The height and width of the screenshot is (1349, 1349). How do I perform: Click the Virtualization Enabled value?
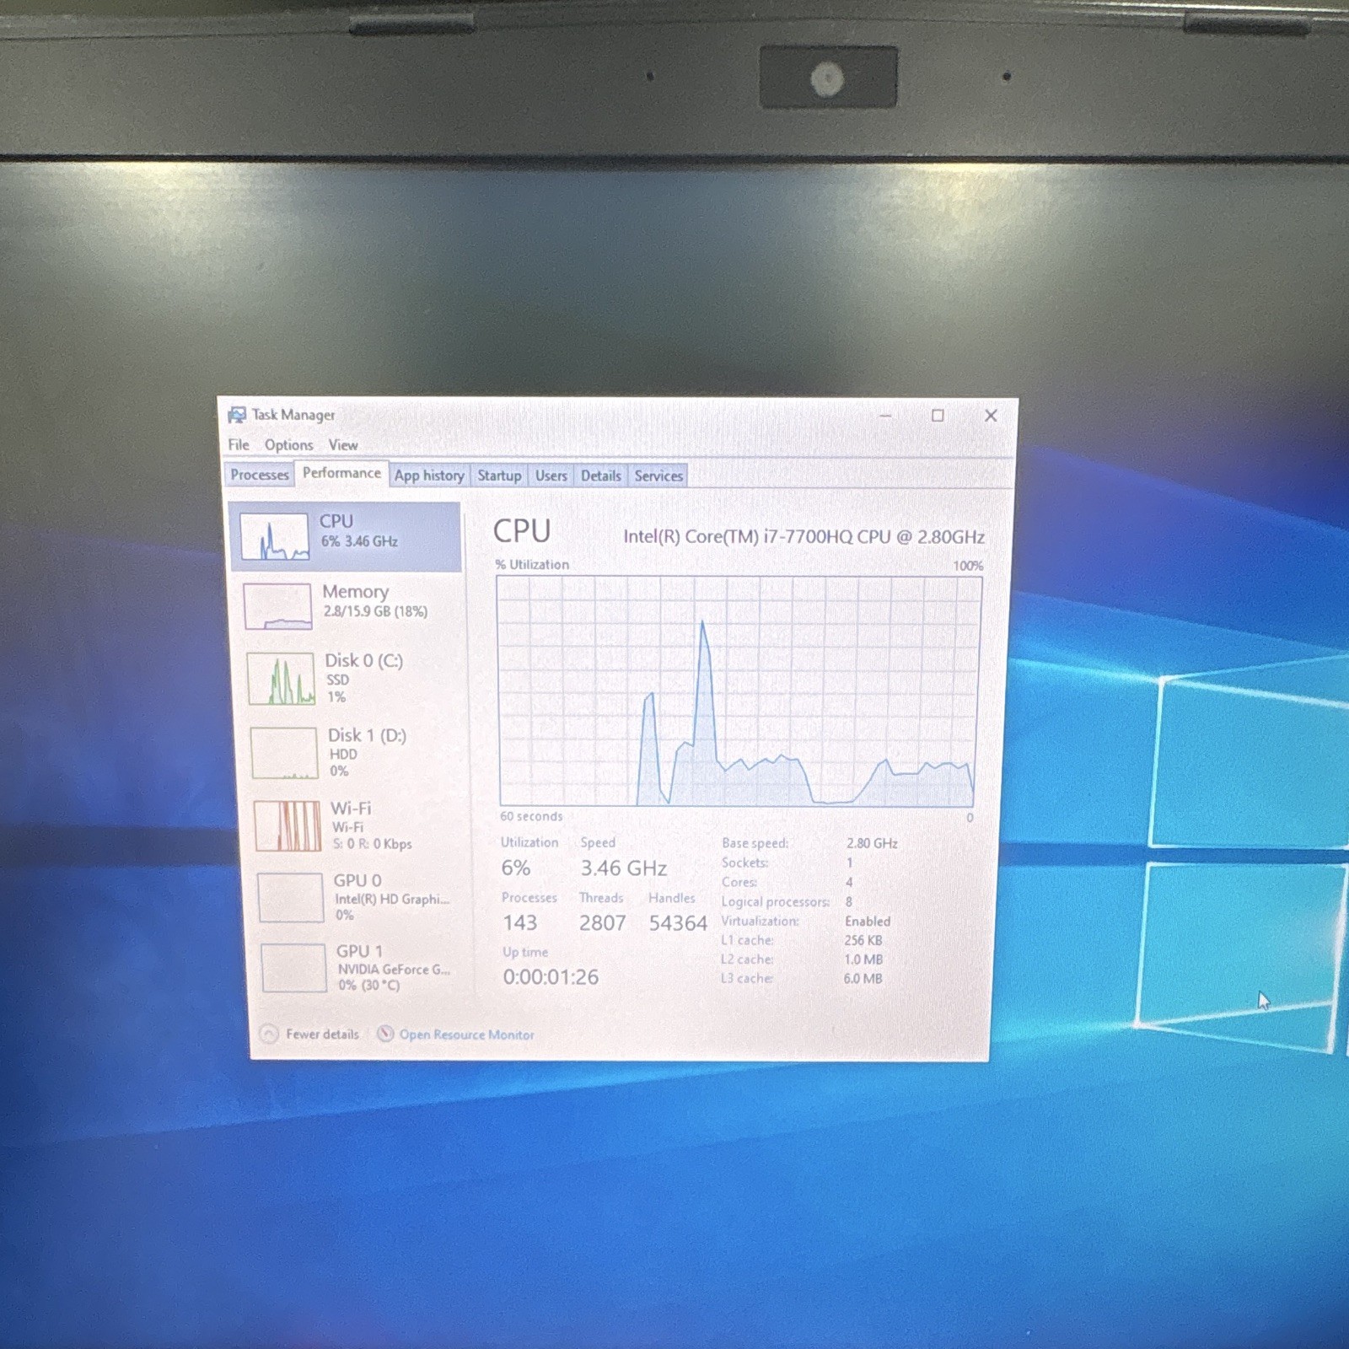868,922
